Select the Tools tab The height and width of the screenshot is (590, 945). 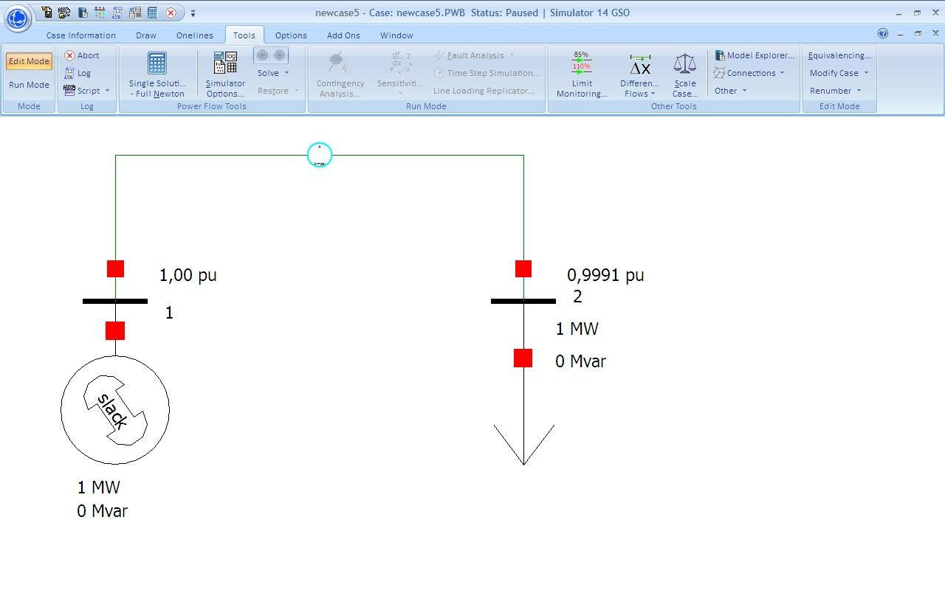244,35
